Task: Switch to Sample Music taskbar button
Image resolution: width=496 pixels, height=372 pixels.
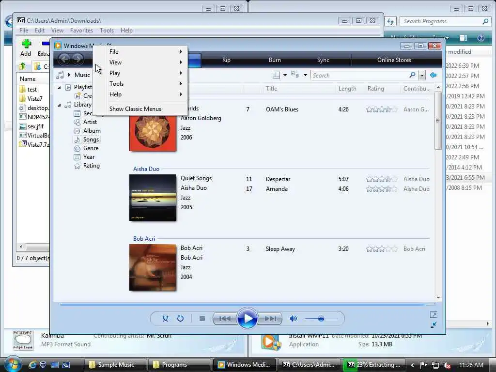Action: coord(115,365)
